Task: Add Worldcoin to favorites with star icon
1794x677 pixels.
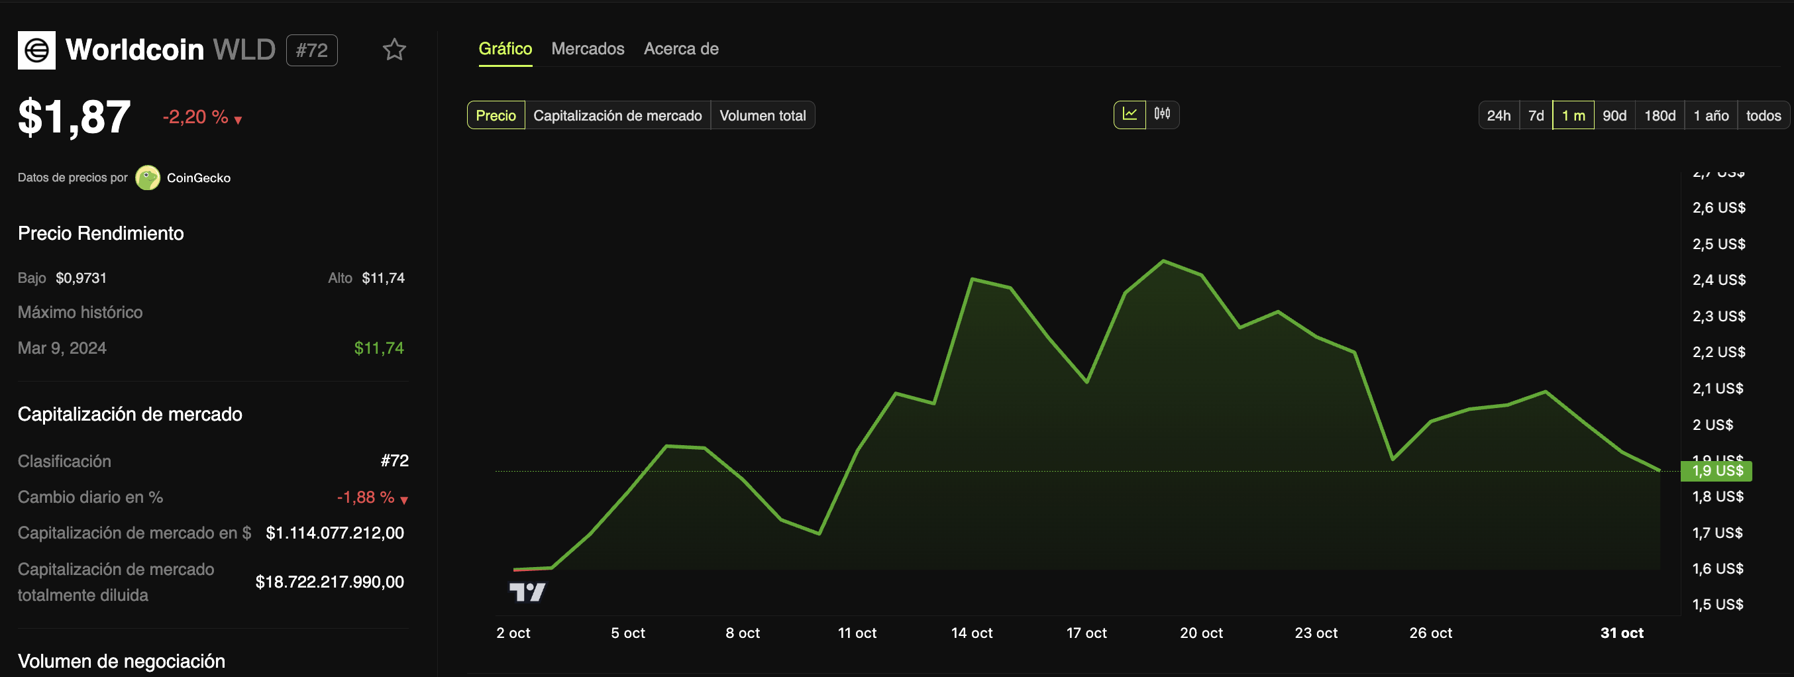Action: [394, 50]
